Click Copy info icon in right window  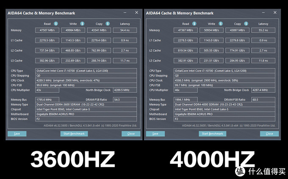(x=246, y=24)
